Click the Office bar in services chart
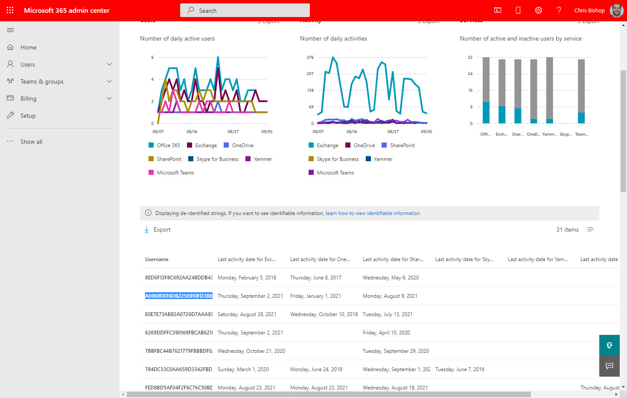This screenshot has height=398, width=627. [x=486, y=90]
